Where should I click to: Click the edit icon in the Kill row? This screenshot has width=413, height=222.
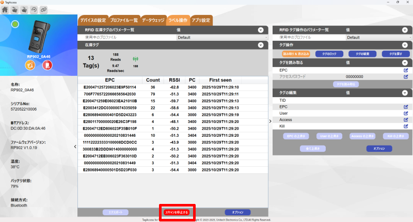[406, 126]
